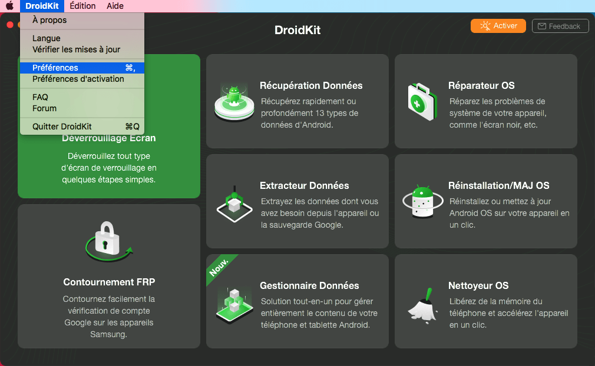Choose Langue in the DroidKit menu

82,38
